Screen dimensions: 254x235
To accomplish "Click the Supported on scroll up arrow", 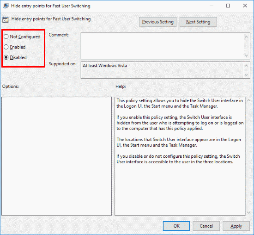I will pyautogui.click(x=247, y=66).
